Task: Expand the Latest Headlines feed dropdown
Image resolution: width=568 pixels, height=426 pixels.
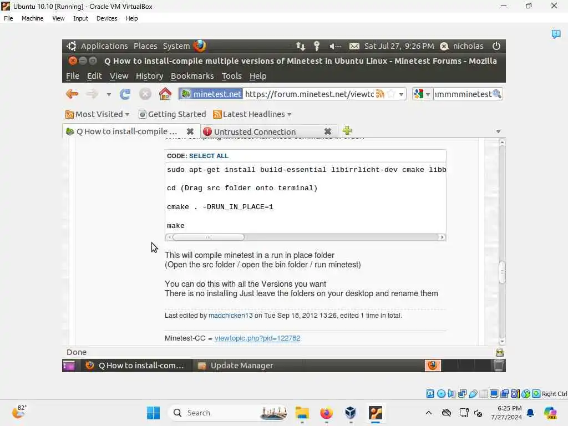Action: tap(289, 114)
